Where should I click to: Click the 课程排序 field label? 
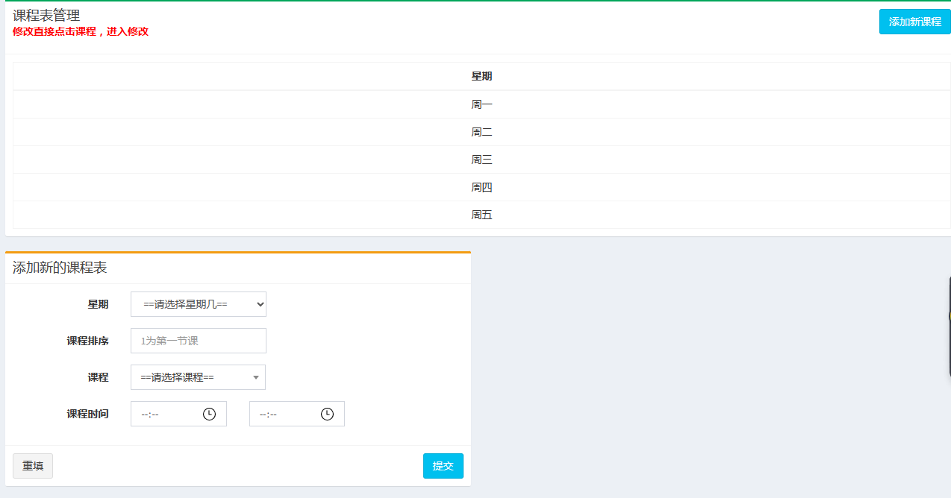click(x=87, y=341)
